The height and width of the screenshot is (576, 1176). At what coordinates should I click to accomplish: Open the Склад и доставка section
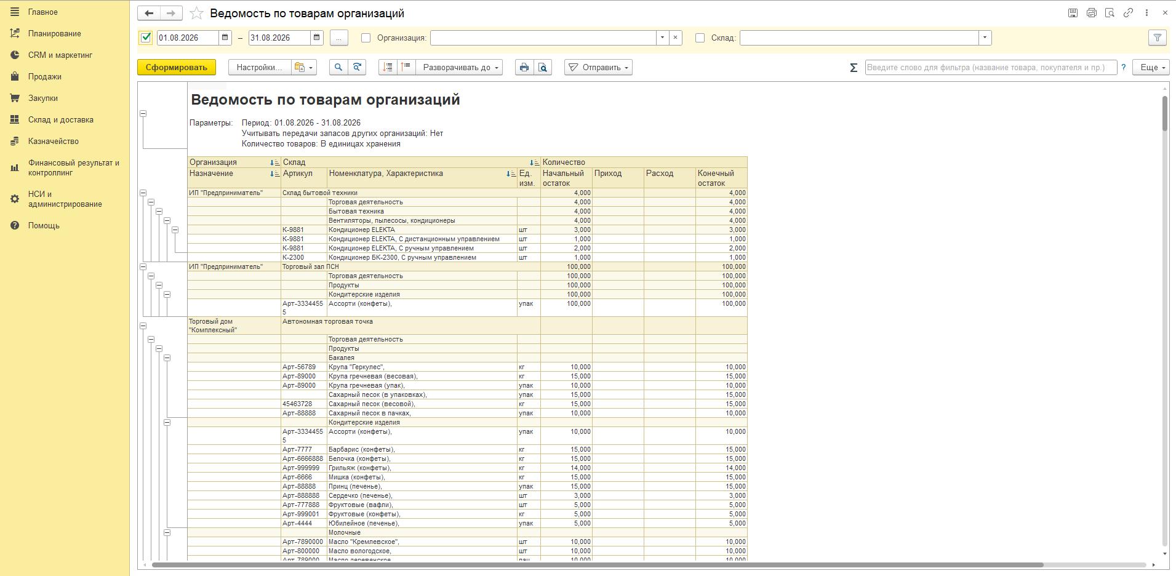[65, 119]
